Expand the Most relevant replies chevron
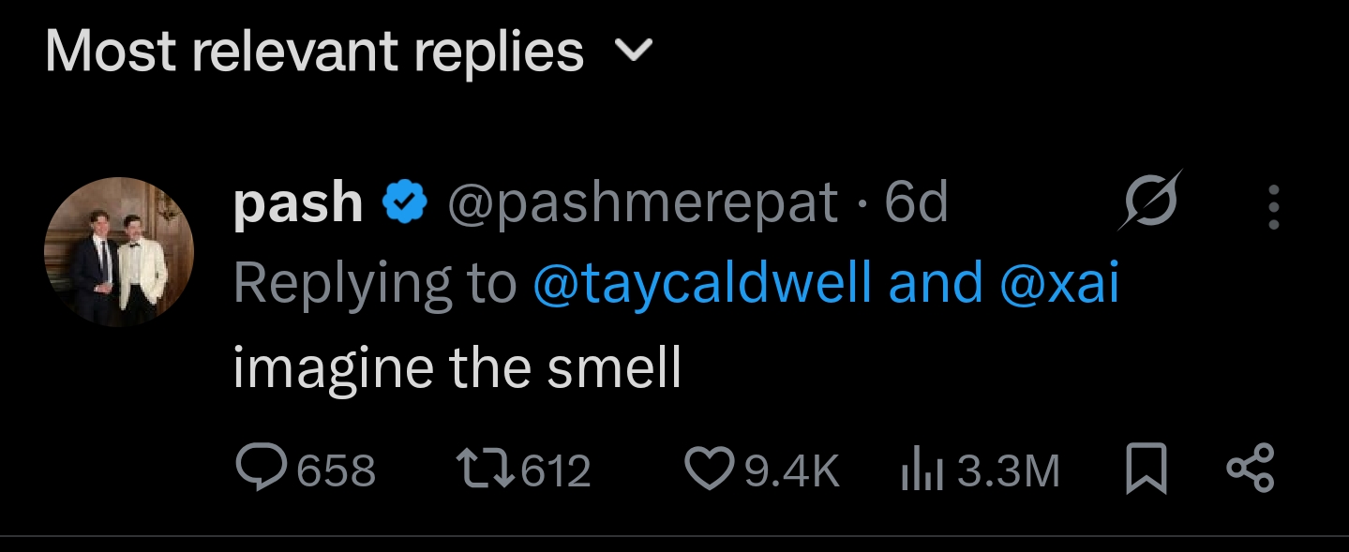This screenshot has height=552, width=1349. [633, 52]
